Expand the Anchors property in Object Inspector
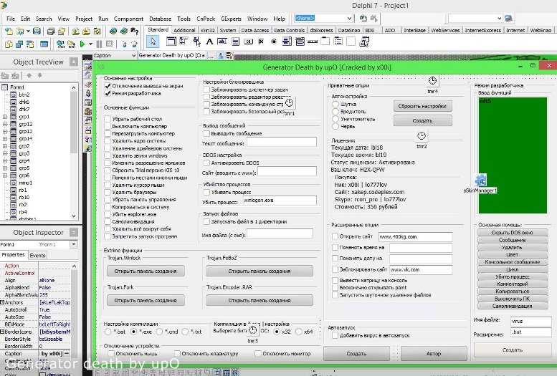Screen dimensions: 557x376 pyautogui.click(x=2, y=302)
